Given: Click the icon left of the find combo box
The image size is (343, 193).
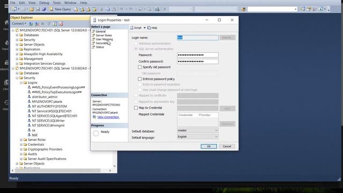Looking at the screenshot, I should click(x=243, y=9).
